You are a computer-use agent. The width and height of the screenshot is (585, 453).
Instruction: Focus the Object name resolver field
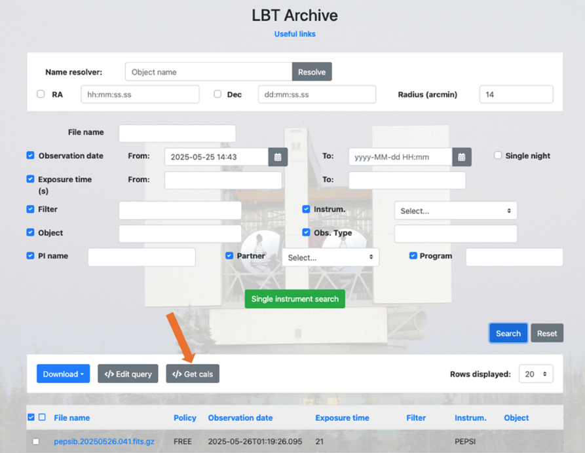208,72
